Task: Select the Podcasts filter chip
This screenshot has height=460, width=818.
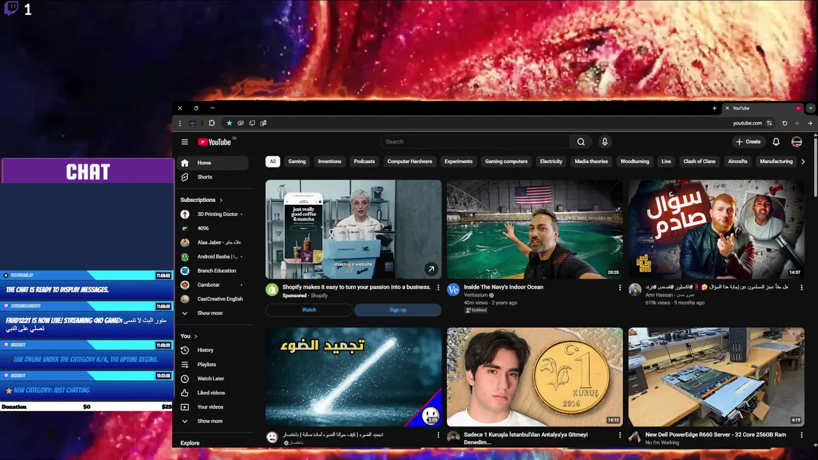Action: (364, 162)
